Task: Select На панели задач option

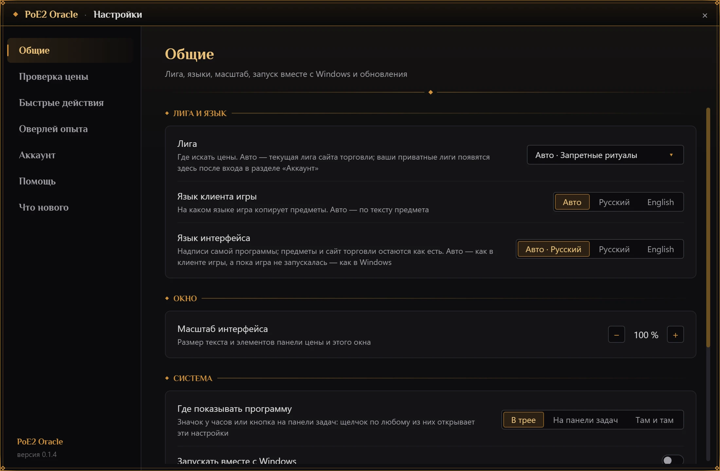Action: (585, 420)
